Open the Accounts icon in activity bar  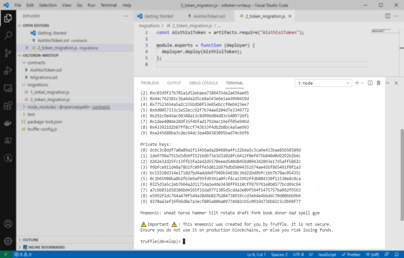click(8, 223)
